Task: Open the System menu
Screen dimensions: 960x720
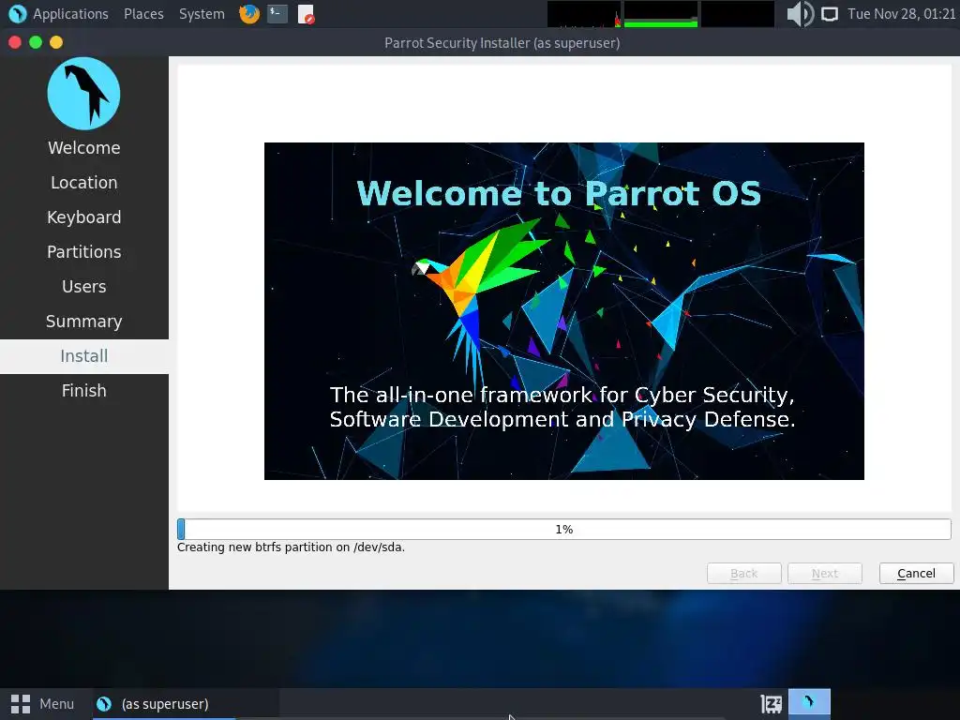Action: coord(202,13)
